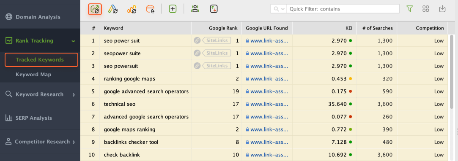Click the Competitor Research person icon
Image resolution: width=458 pixels, height=161 pixels.
tap(9, 142)
